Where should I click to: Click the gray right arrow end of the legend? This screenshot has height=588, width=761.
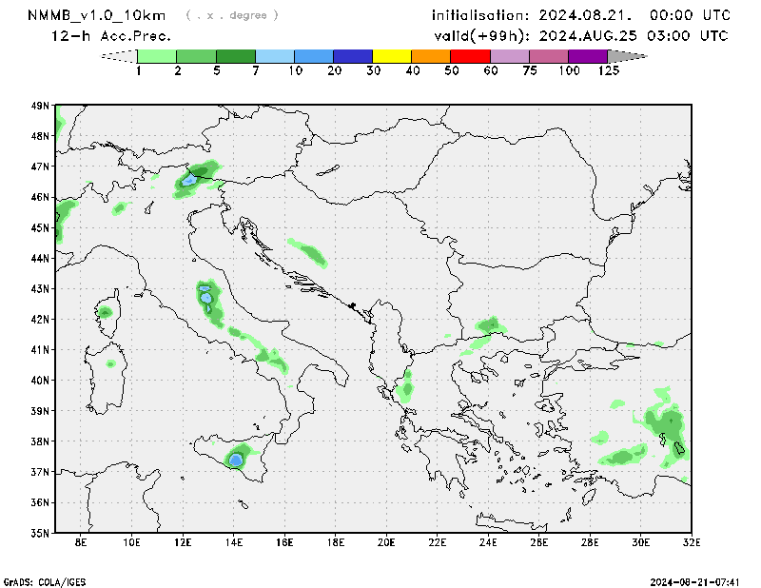[627, 56]
